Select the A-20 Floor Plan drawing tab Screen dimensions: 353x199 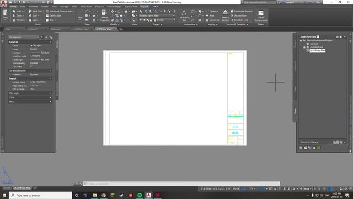click(x=104, y=29)
